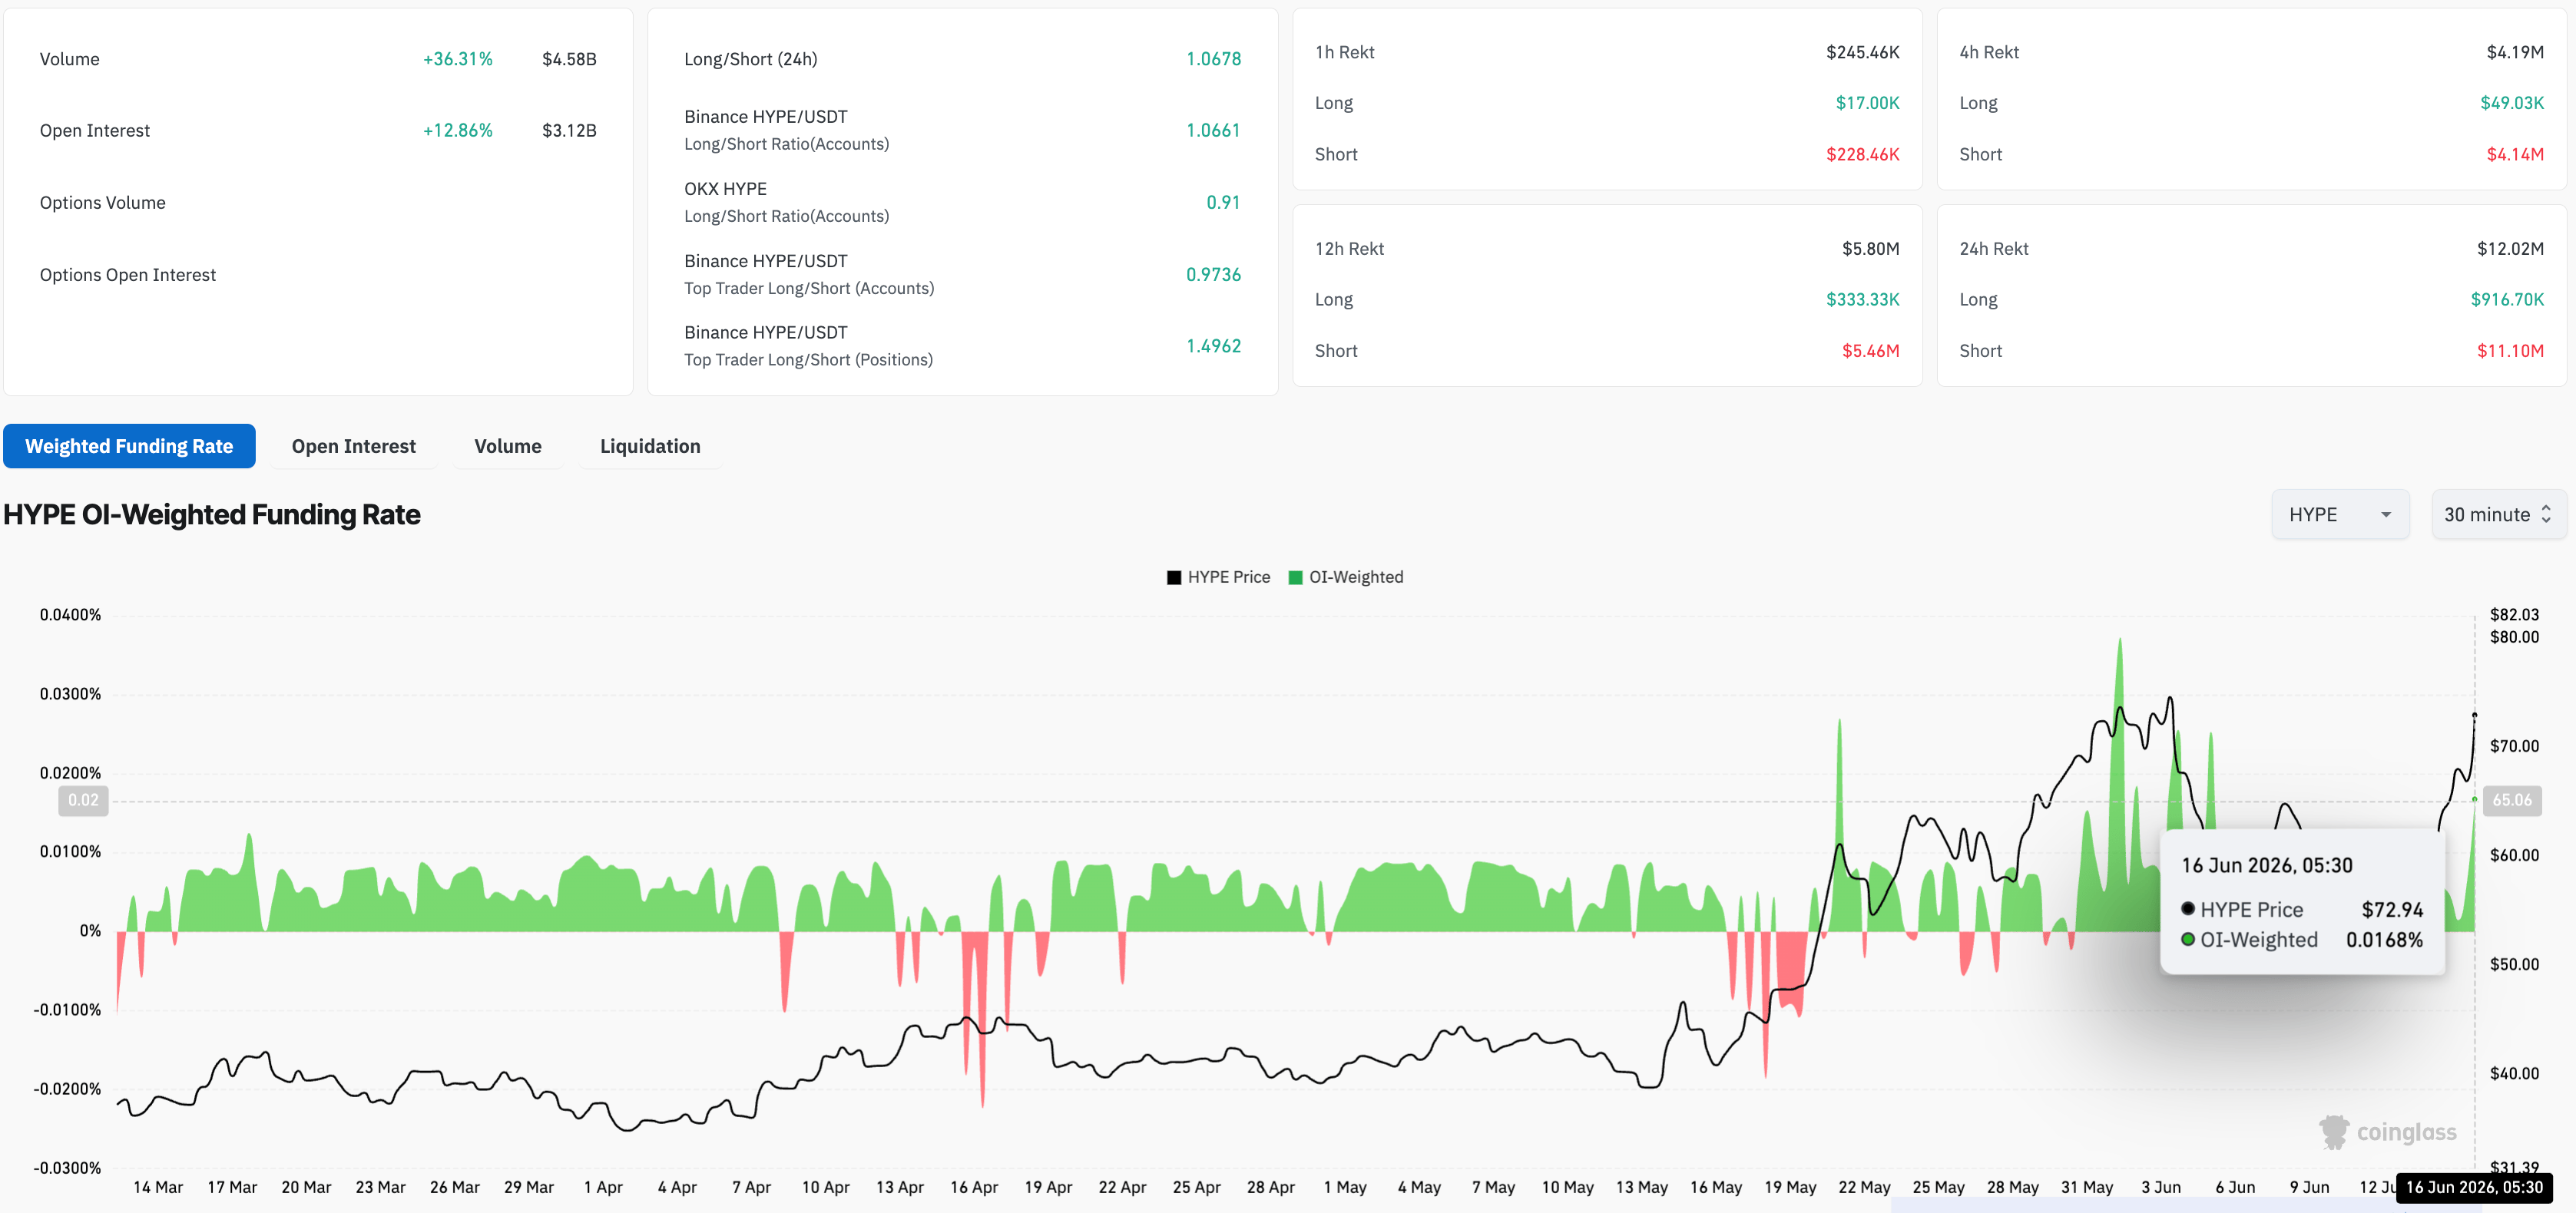Screen dimensions: 2576x1213
Task: Click the 16 Apr date on time axis
Action: pos(974,1187)
